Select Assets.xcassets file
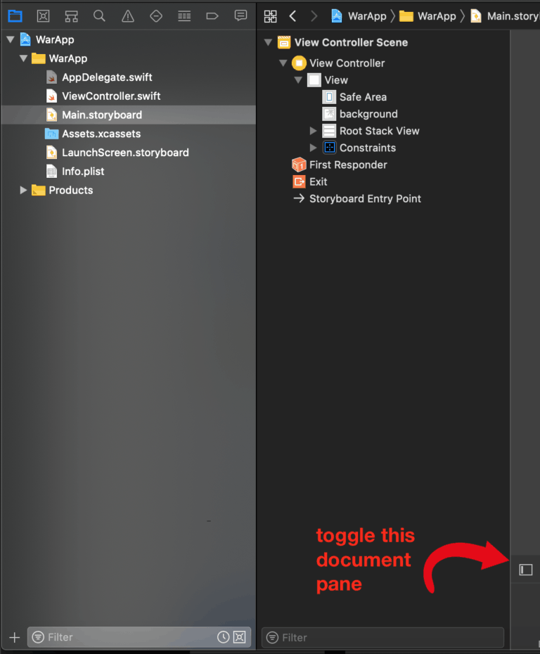 (x=101, y=134)
